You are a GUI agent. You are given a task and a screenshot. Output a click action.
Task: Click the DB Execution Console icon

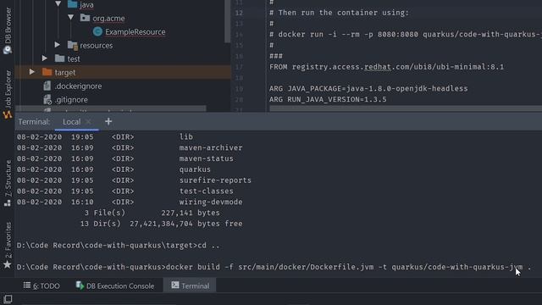pyautogui.click(x=80, y=286)
